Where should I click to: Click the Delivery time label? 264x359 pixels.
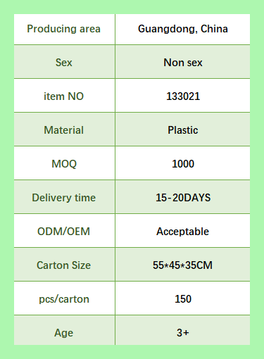pyautogui.click(x=64, y=198)
